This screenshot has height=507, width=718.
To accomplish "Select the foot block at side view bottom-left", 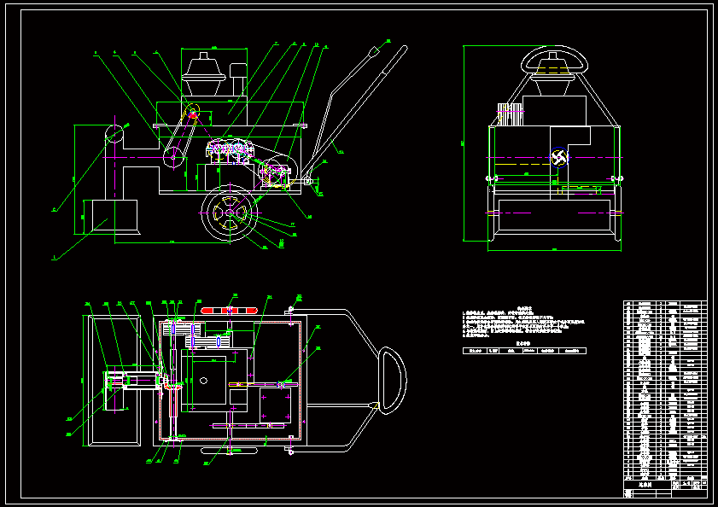I will 114,215.
